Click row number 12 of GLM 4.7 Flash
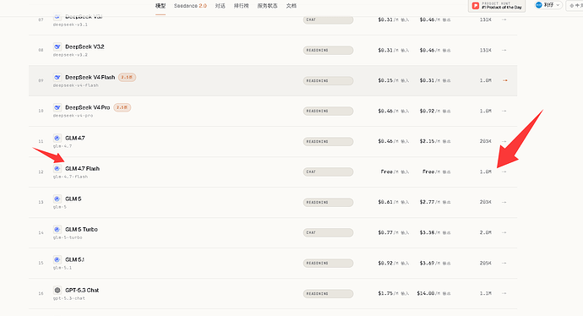Image resolution: width=583 pixels, height=316 pixels. [x=41, y=172]
